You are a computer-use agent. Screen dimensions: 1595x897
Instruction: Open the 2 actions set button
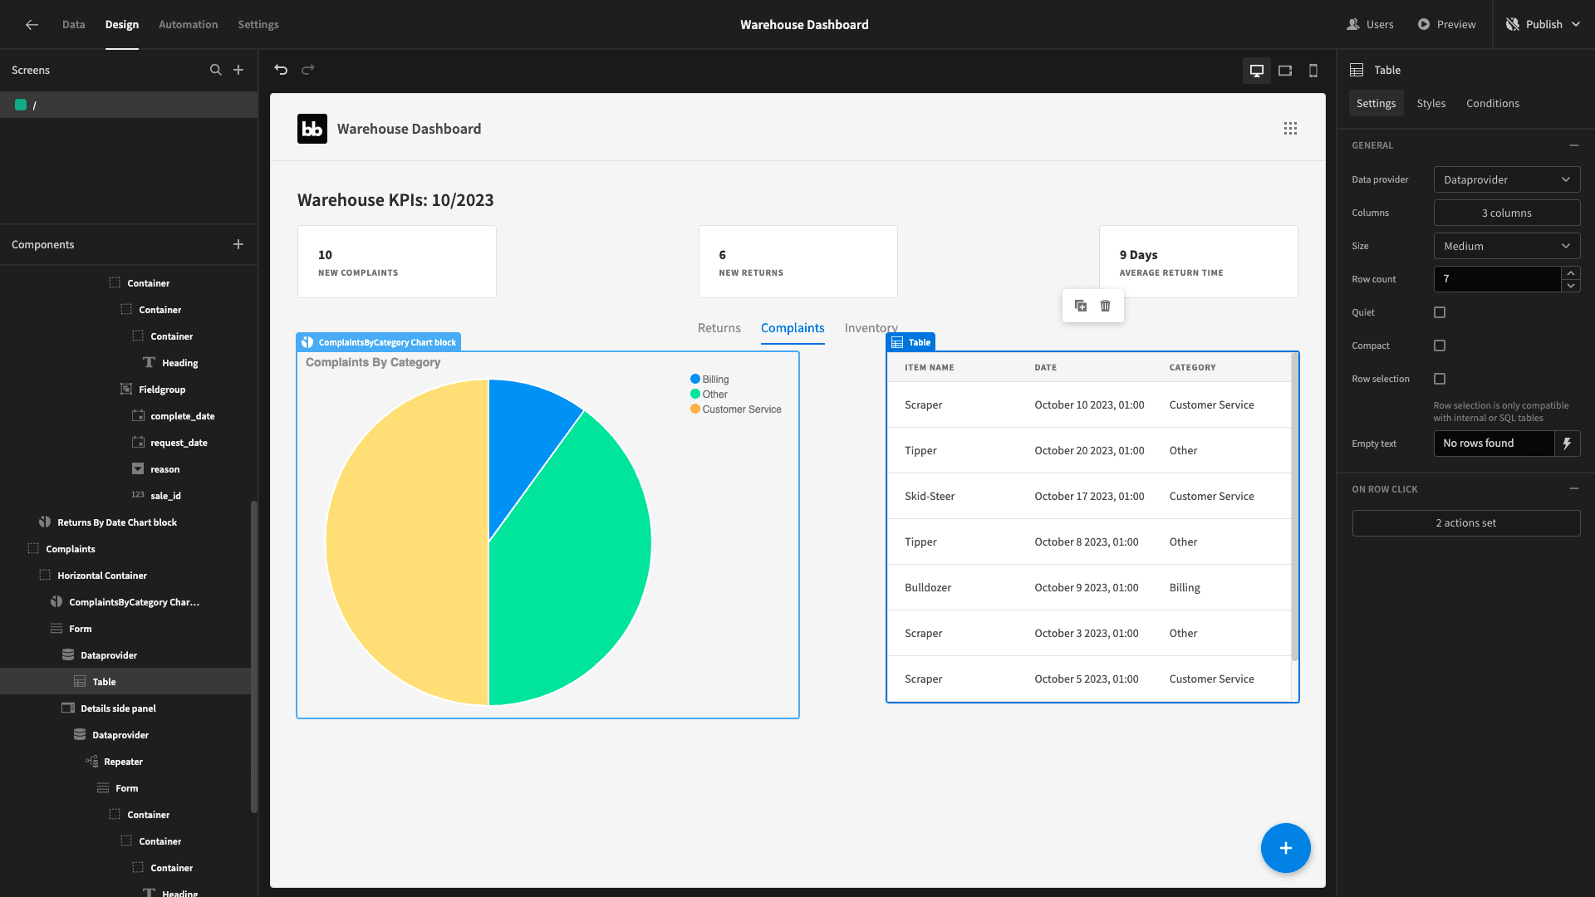coord(1466,523)
